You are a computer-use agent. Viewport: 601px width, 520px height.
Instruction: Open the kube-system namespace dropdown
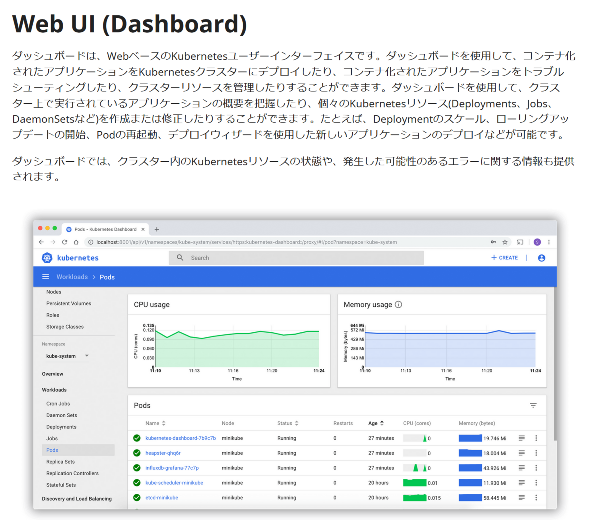pyautogui.click(x=67, y=356)
